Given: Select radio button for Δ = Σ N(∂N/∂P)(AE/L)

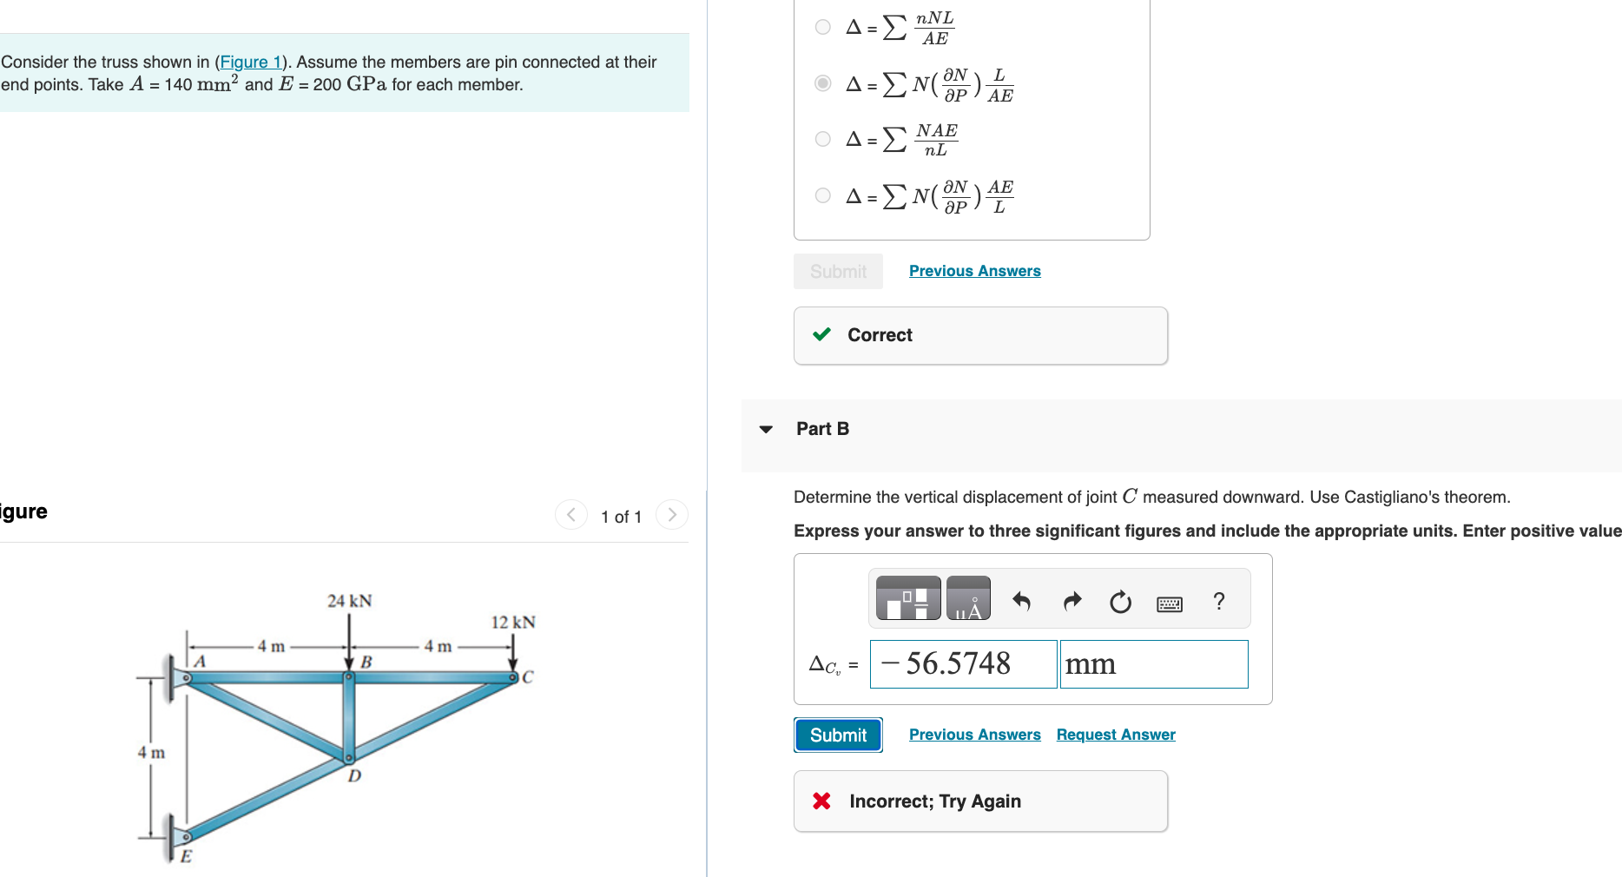Looking at the screenshot, I should pyautogui.click(x=821, y=195).
